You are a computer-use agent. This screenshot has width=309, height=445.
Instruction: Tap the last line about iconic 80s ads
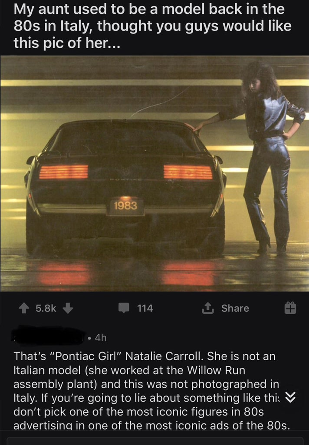pyautogui.click(x=151, y=425)
